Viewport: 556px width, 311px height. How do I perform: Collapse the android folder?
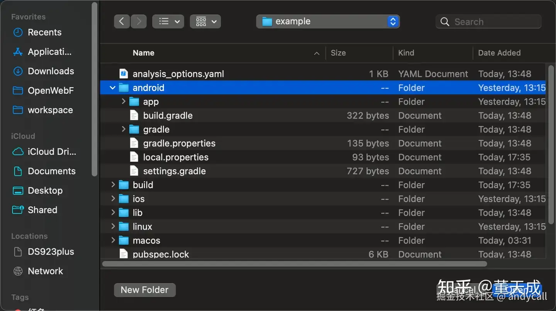click(113, 88)
